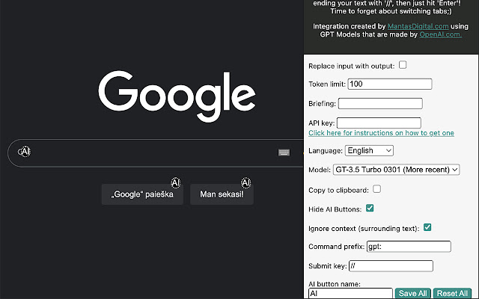Focus the Command prefix field with gpt:
This screenshot has height=299, width=479.
(409, 247)
